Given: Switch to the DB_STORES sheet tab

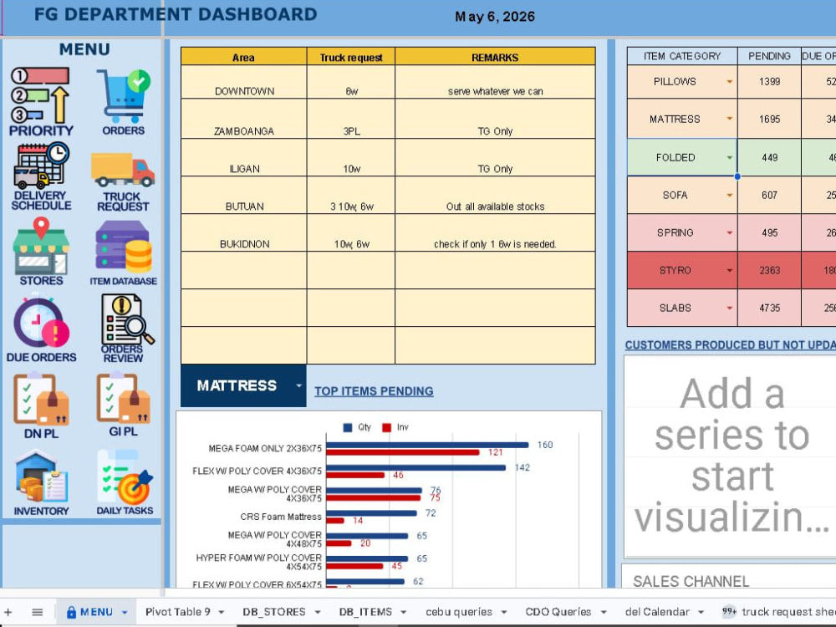Looking at the screenshot, I should pos(274,612).
